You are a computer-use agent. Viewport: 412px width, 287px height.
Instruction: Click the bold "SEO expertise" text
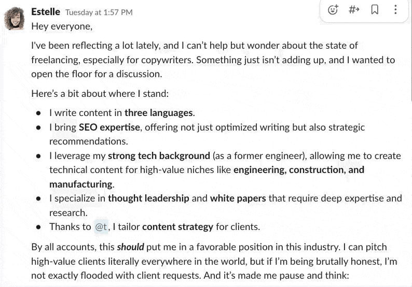pyautogui.click(x=109, y=127)
